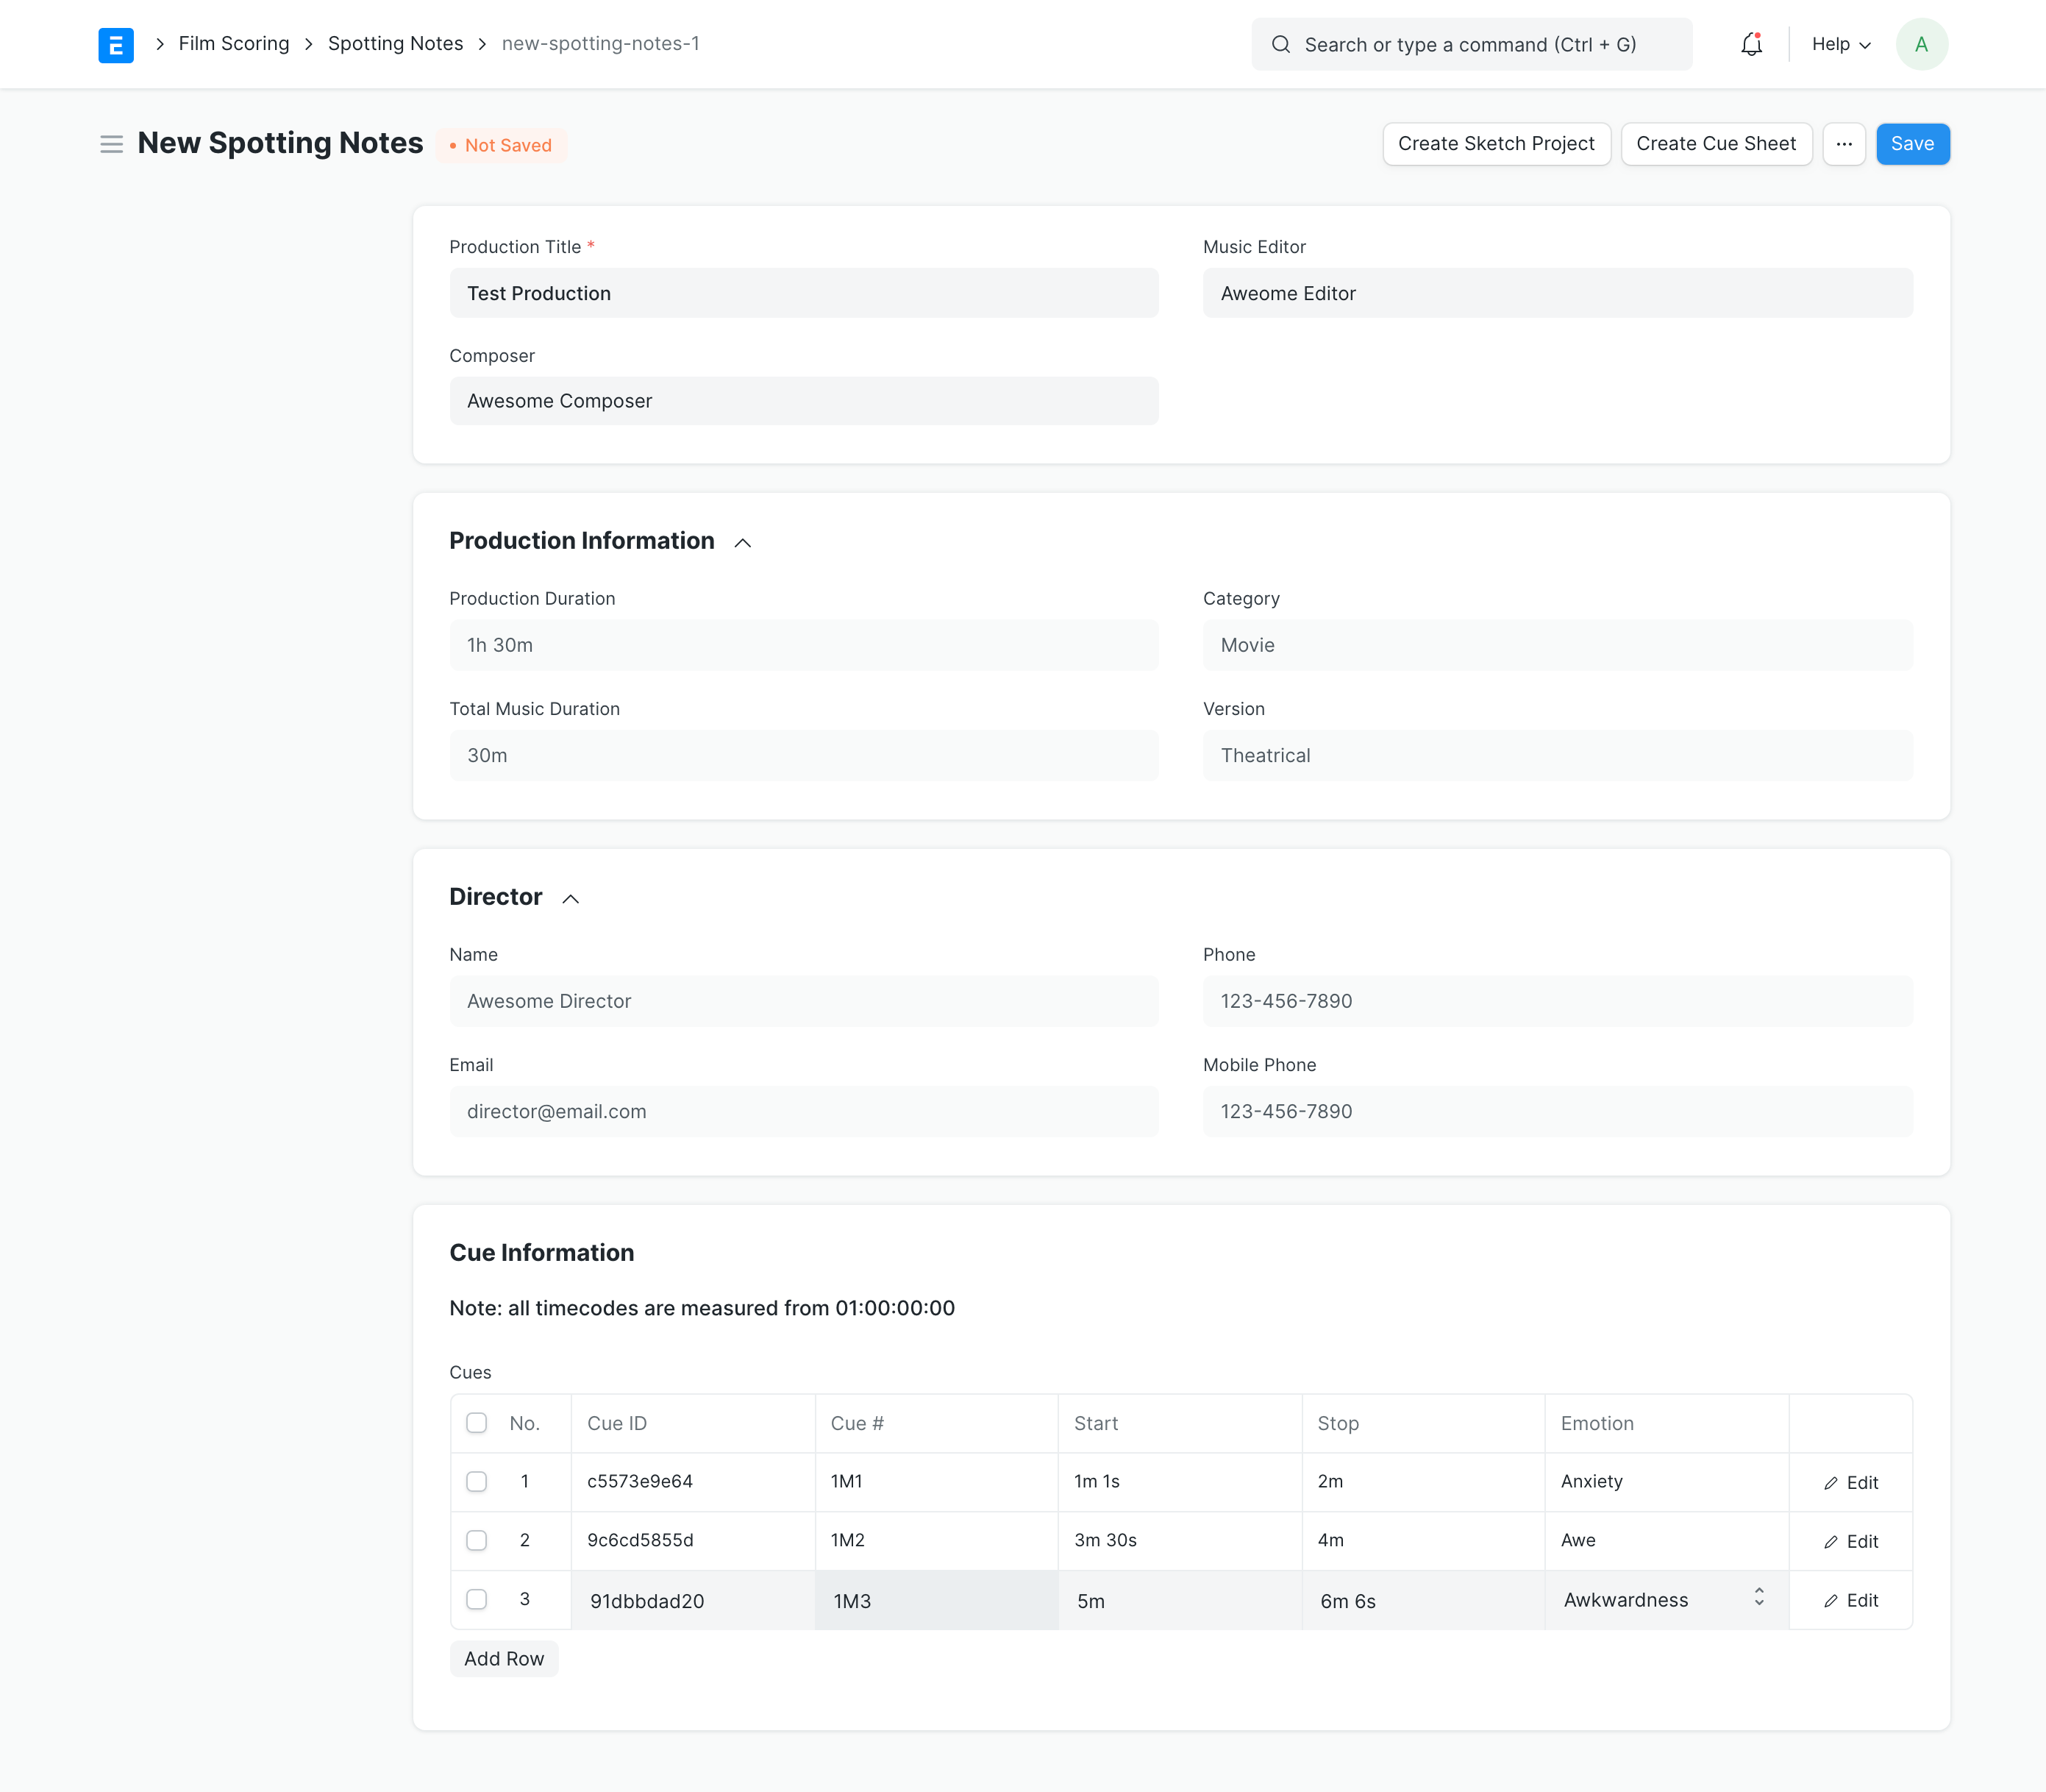Screen dimensions: 2046x1792
Task: Go to Film Scoring breadcrumb
Action: point(234,44)
